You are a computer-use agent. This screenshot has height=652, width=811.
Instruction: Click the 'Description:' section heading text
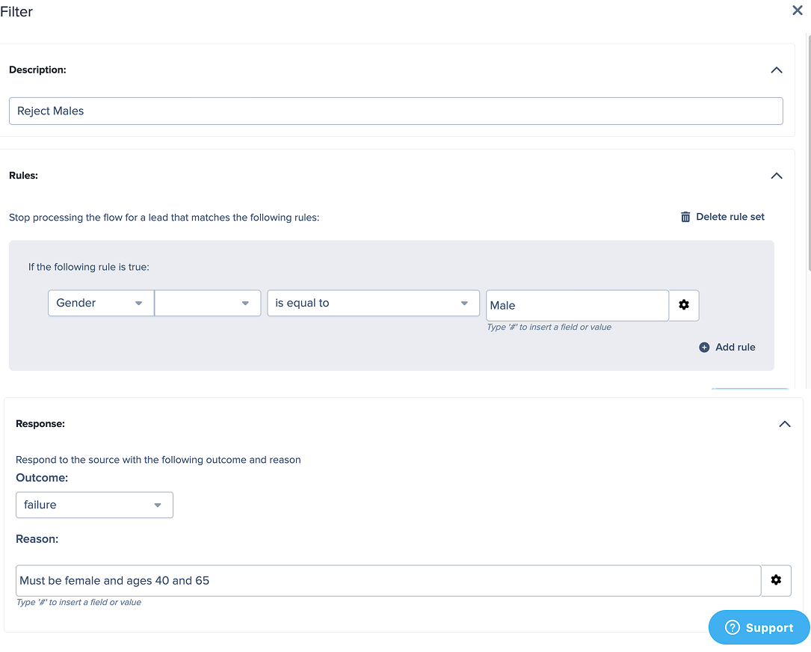pyautogui.click(x=37, y=70)
